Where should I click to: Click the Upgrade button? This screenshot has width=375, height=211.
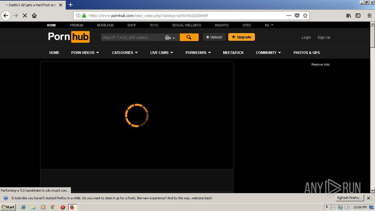[x=241, y=37]
